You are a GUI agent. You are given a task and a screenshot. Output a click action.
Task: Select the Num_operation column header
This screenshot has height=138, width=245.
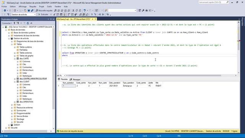click(x=68, y=83)
